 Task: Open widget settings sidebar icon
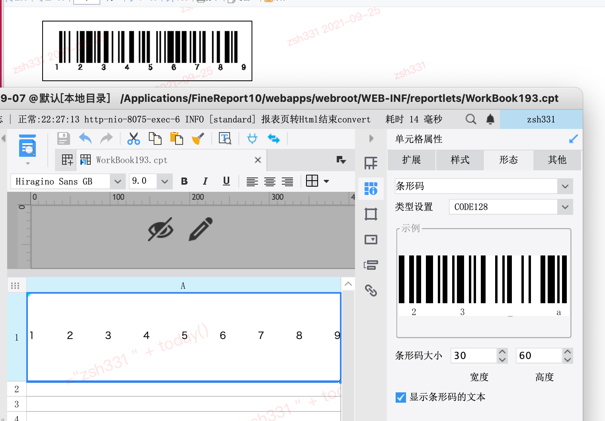371,240
